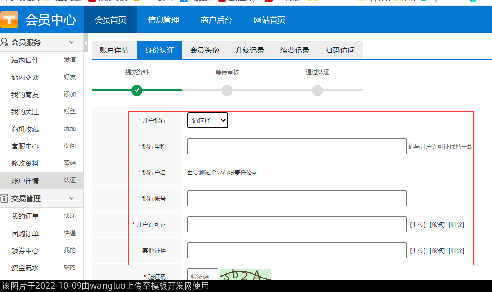Click the 交易管理 section icon in sidebar

(x=5, y=198)
